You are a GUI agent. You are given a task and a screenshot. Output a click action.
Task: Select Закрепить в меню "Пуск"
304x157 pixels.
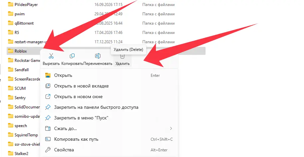pyautogui.click(x=109, y=118)
